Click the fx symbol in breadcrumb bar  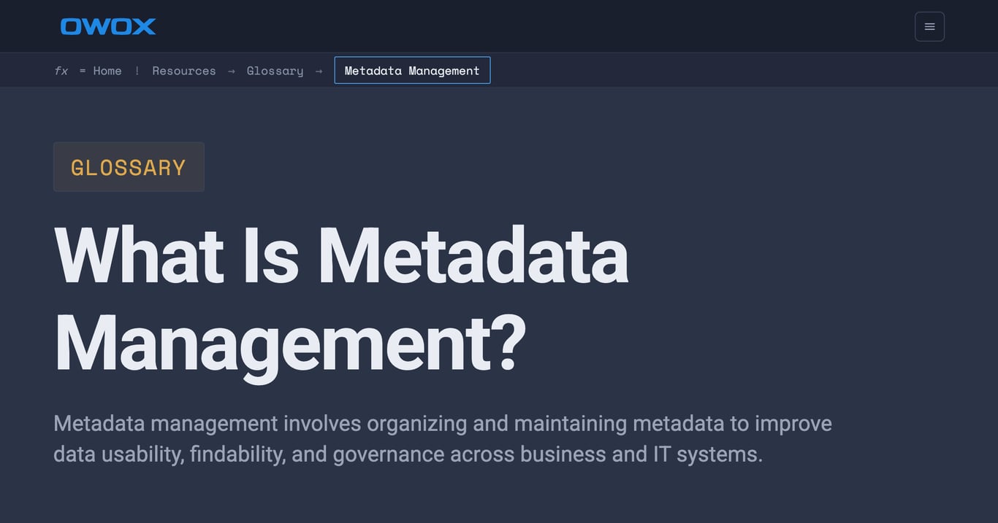point(61,71)
